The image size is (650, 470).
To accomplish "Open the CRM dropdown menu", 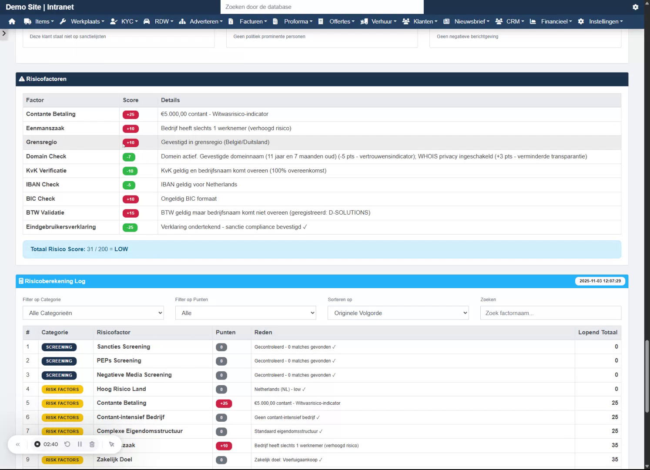I will click(x=515, y=21).
